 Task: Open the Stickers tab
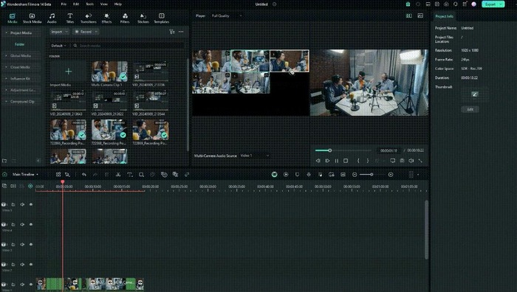143,18
